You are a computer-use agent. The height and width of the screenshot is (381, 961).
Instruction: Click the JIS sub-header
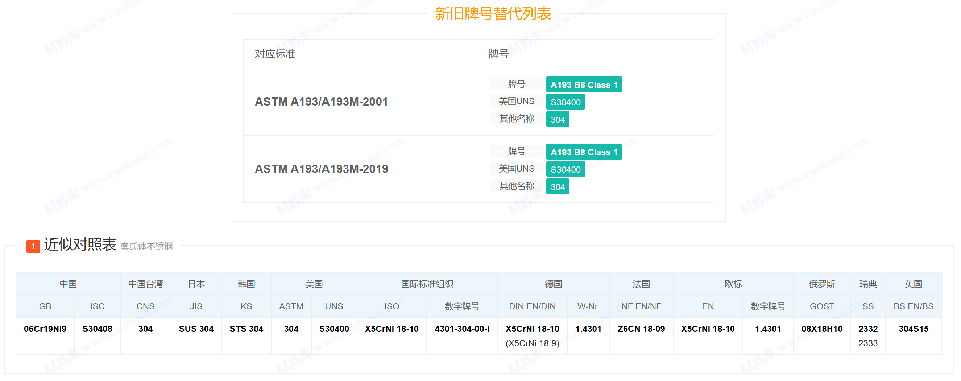click(x=196, y=306)
